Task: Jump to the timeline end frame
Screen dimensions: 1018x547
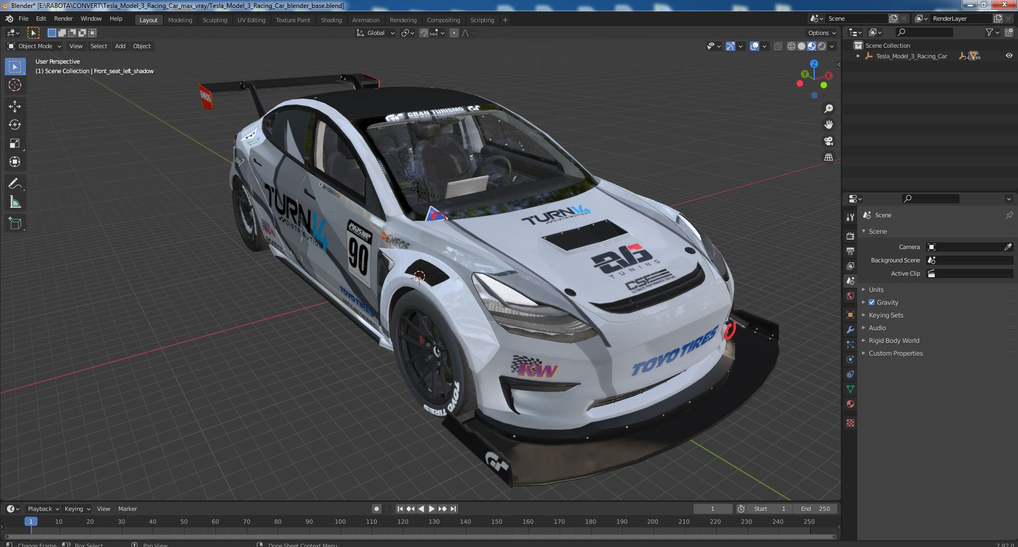Action: point(453,509)
